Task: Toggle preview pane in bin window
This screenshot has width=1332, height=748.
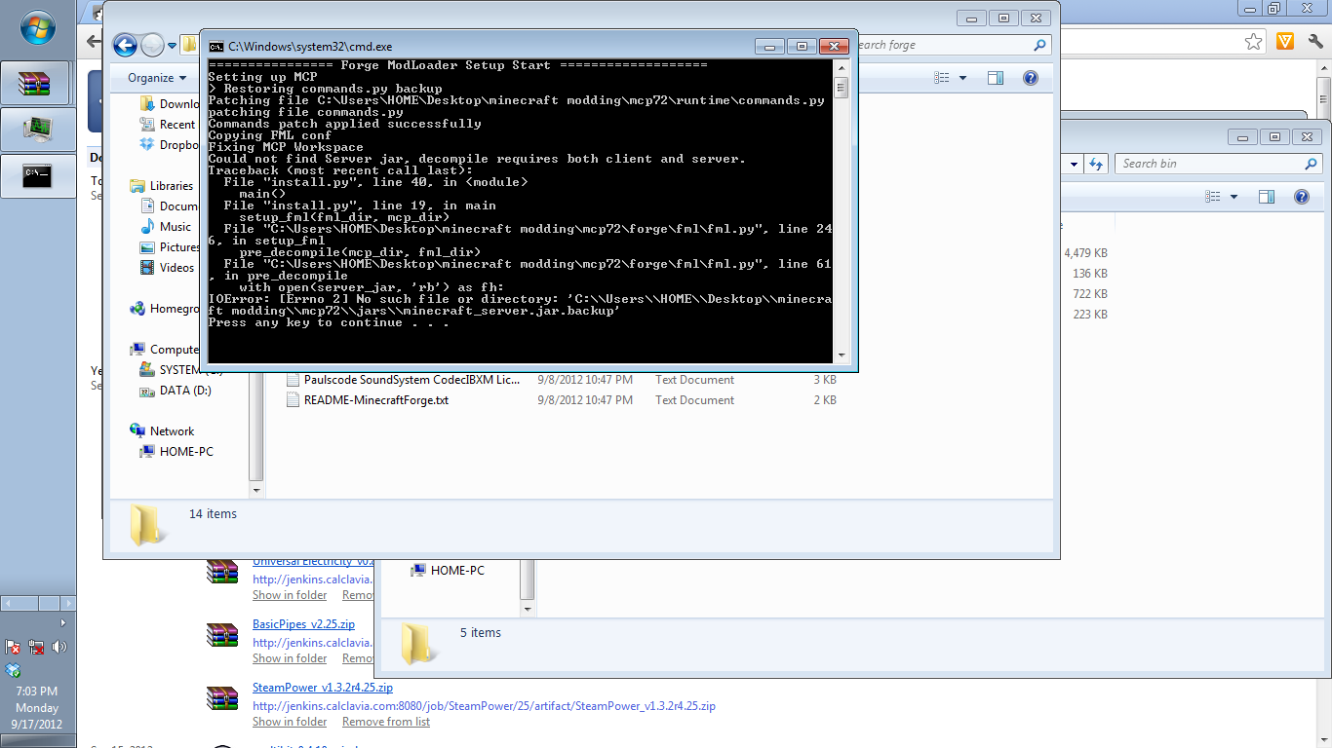Action: (x=1267, y=197)
